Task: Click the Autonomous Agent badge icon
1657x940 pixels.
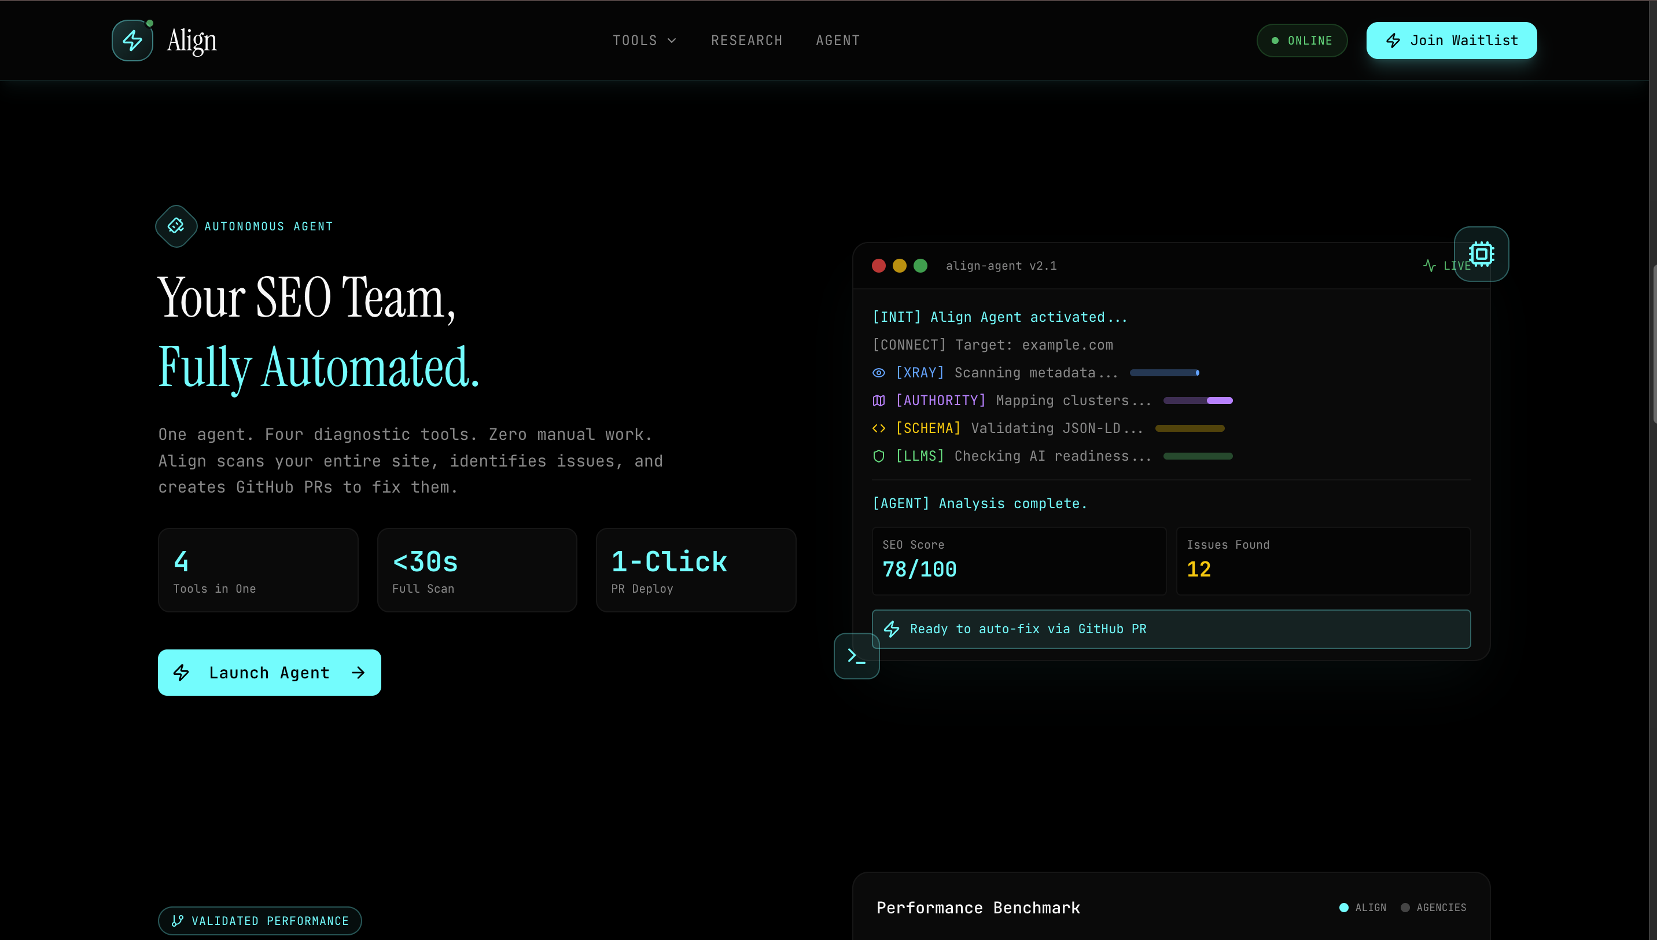Action: (x=175, y=225)
